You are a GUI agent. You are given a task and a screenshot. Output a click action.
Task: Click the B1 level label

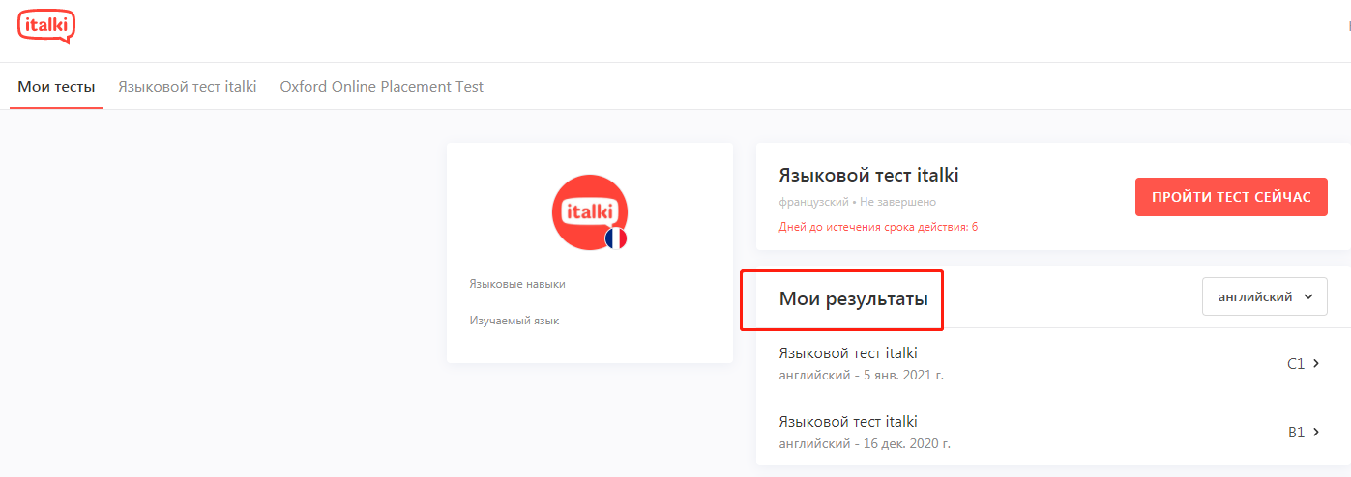[x=1296, y=433]
